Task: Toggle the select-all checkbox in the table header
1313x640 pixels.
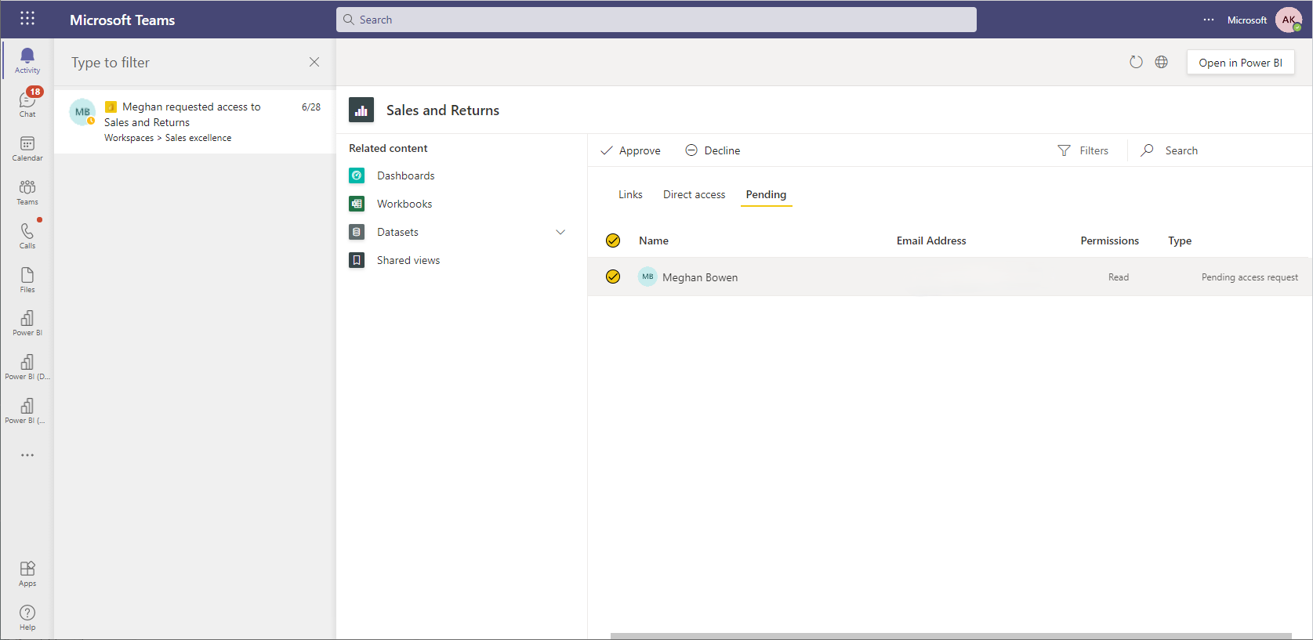Action: click(613, 240)
